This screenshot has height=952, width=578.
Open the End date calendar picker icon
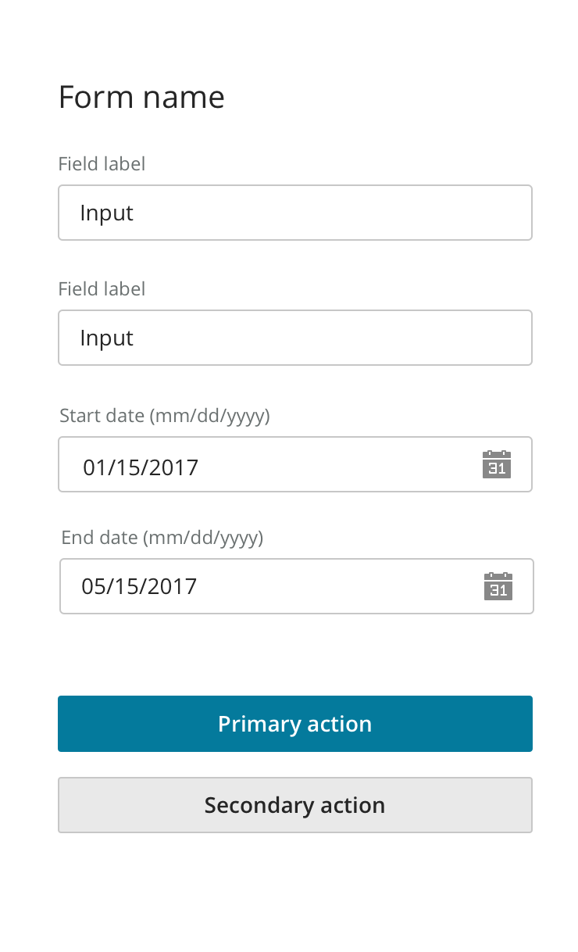[498, 586]
